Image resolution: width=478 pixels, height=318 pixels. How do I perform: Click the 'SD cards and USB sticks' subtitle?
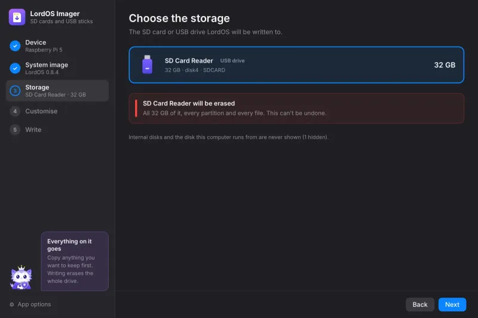click(62, 21)
